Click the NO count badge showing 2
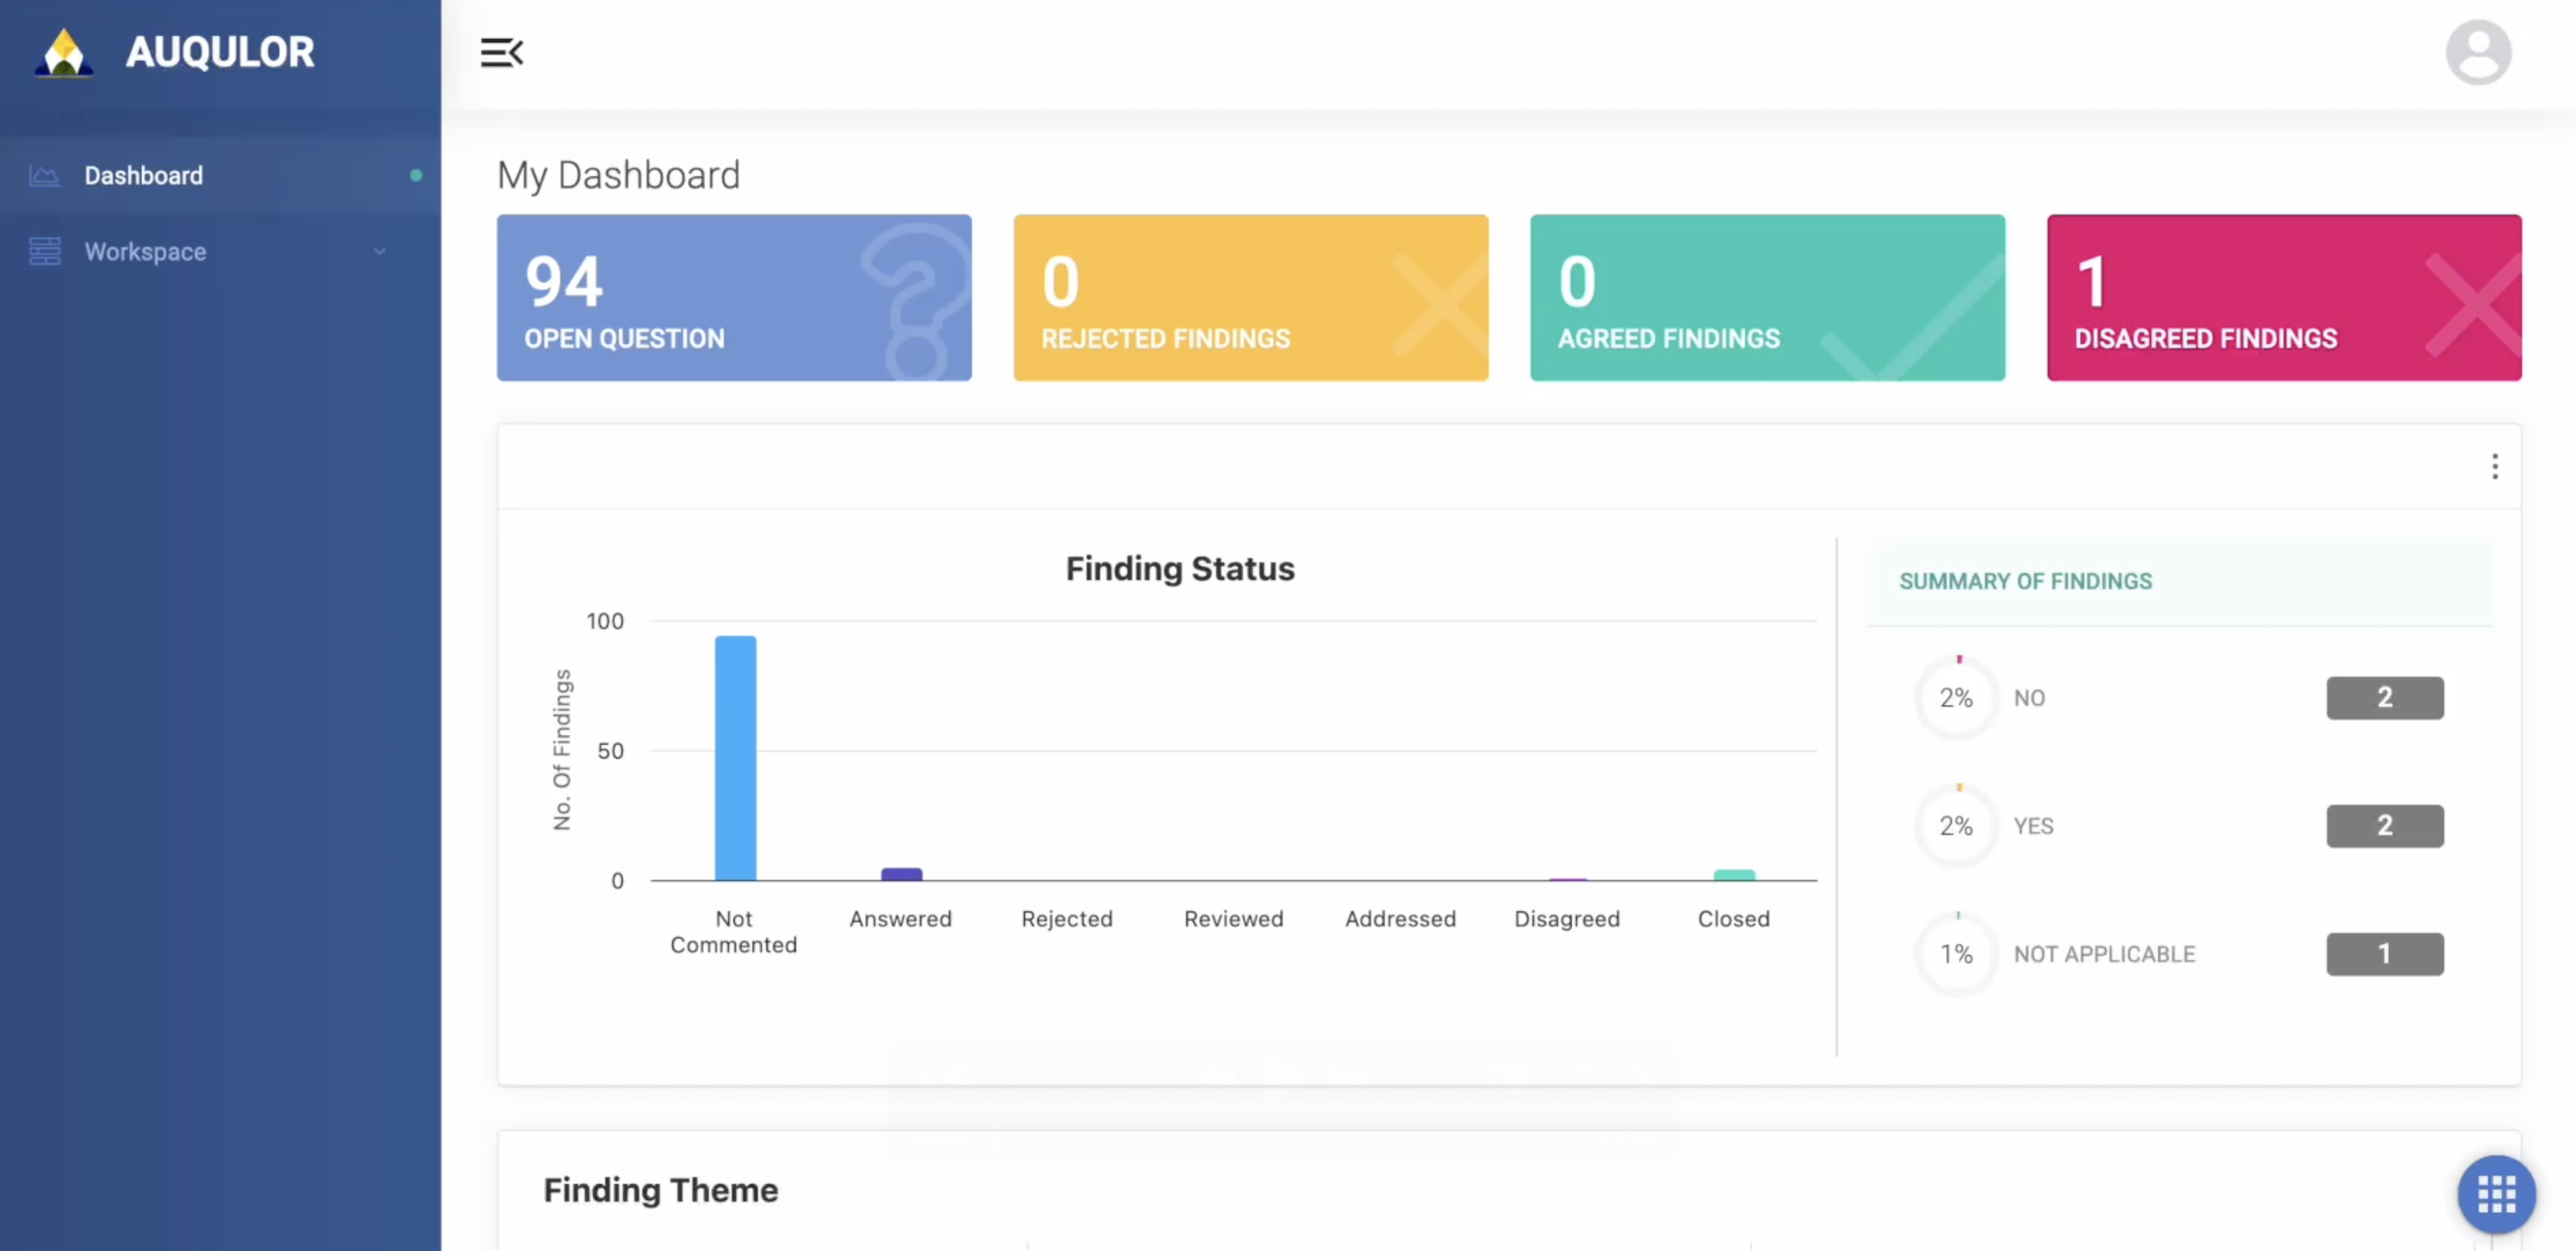The height and width of the screenshot is (1251, 2576). point(2384,697)
